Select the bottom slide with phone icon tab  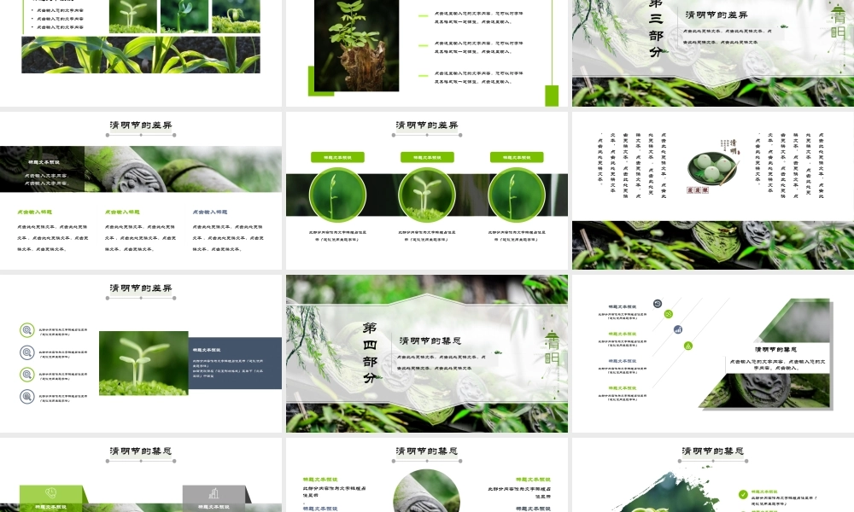141,475
